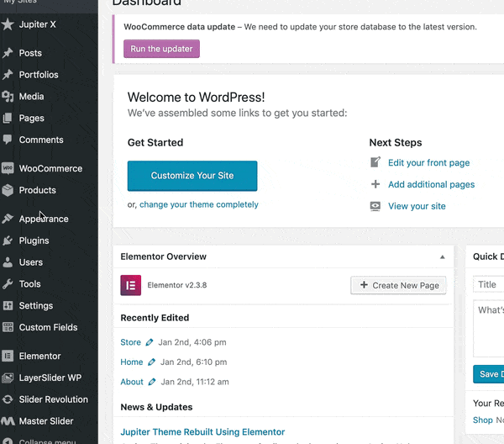Click the Appearance paintbrush icon
Image resolution: width=504 pixels, height=444 pixels.
[x=8, y=219]
